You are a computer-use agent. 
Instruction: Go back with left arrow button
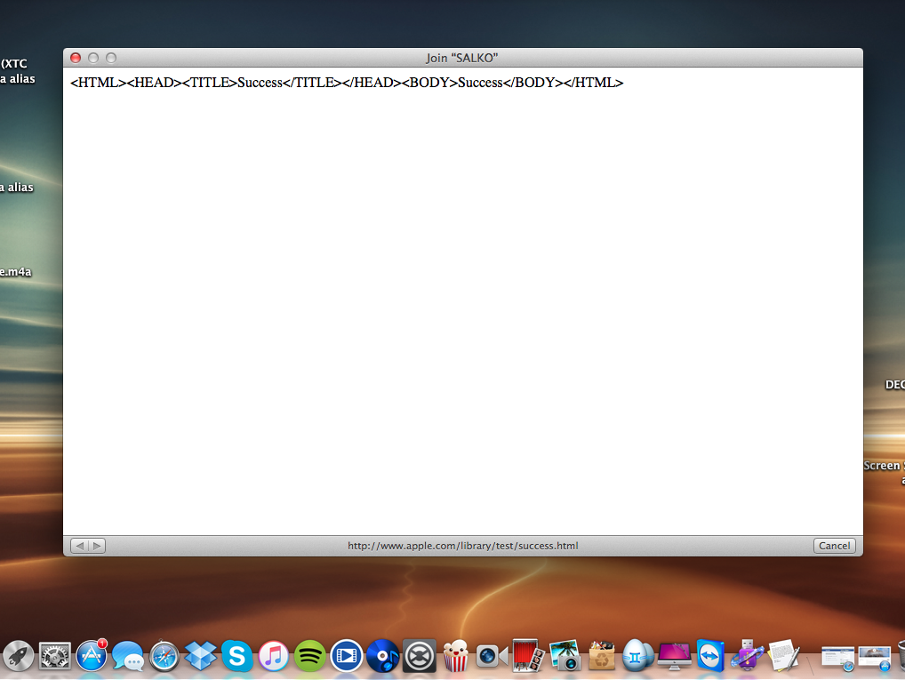[x=79, y=546]
